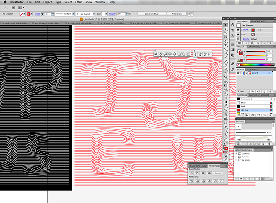Toggle visibility of Fill in Appearance panel
Screen dimensions: 276x203
click(238, 35)
